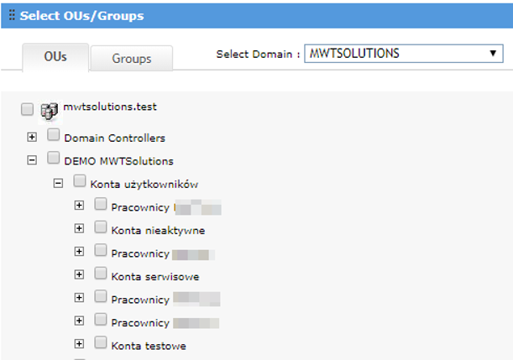Tick the Konta serwisowe checkbox
Screen dimensions: 513x360
[x=101, y=273]
